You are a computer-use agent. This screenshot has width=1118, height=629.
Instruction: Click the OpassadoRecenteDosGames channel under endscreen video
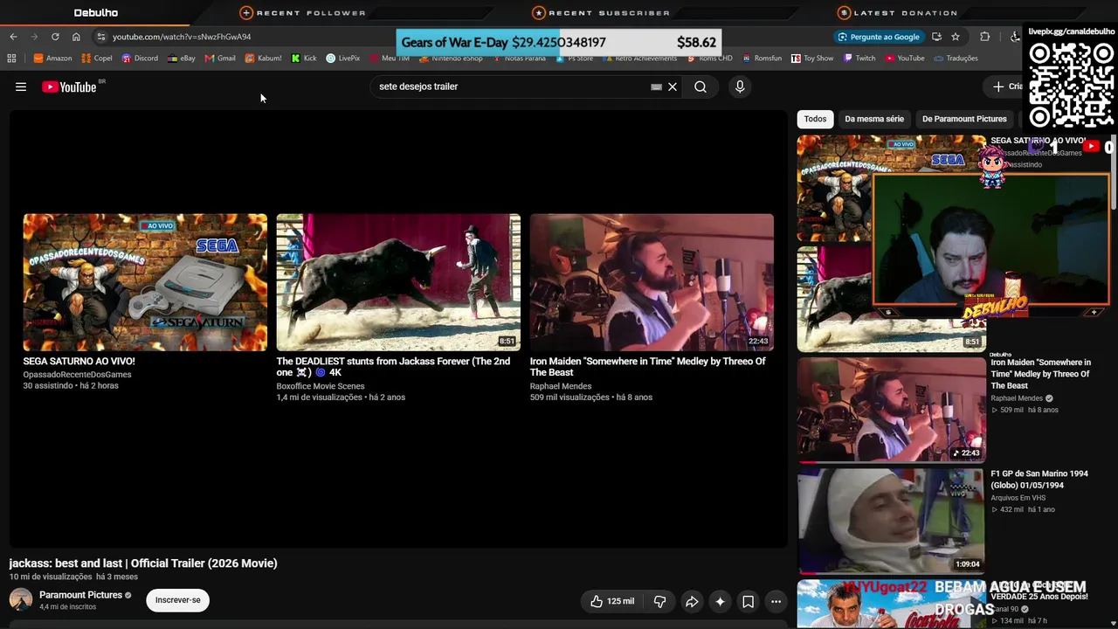point(77,375)
